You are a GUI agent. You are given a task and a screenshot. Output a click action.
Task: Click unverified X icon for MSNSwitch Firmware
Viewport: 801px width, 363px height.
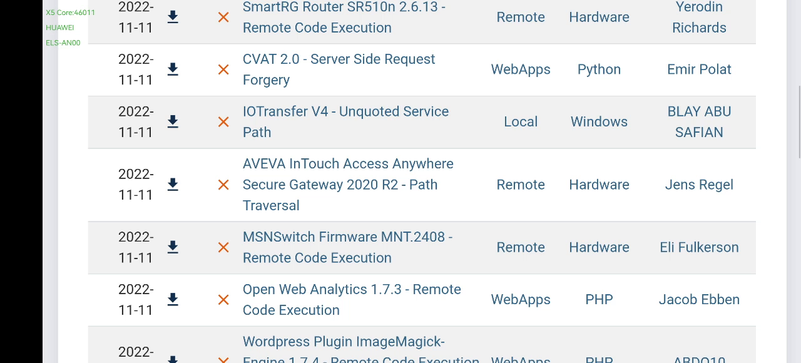click(223, 247)
